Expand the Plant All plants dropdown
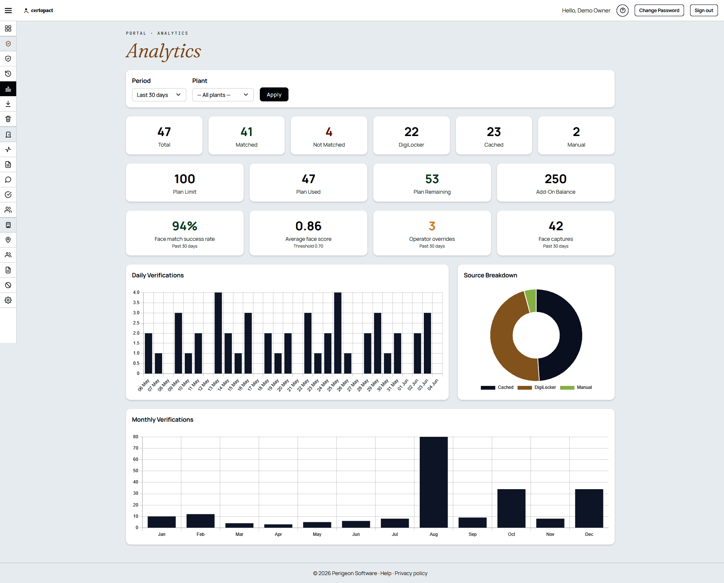This screenshot has width=724, height=583. click(223, 95)
